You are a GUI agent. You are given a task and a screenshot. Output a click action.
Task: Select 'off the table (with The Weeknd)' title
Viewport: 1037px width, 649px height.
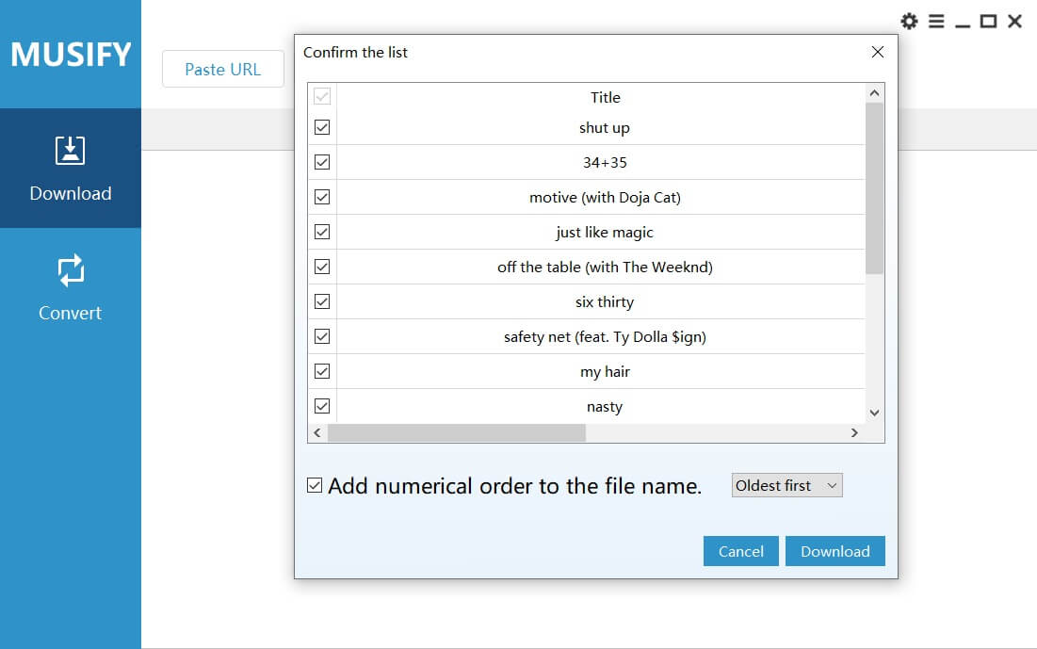point(605,268)
